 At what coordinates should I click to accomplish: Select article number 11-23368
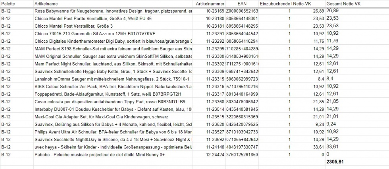click(x=210, y=102)
